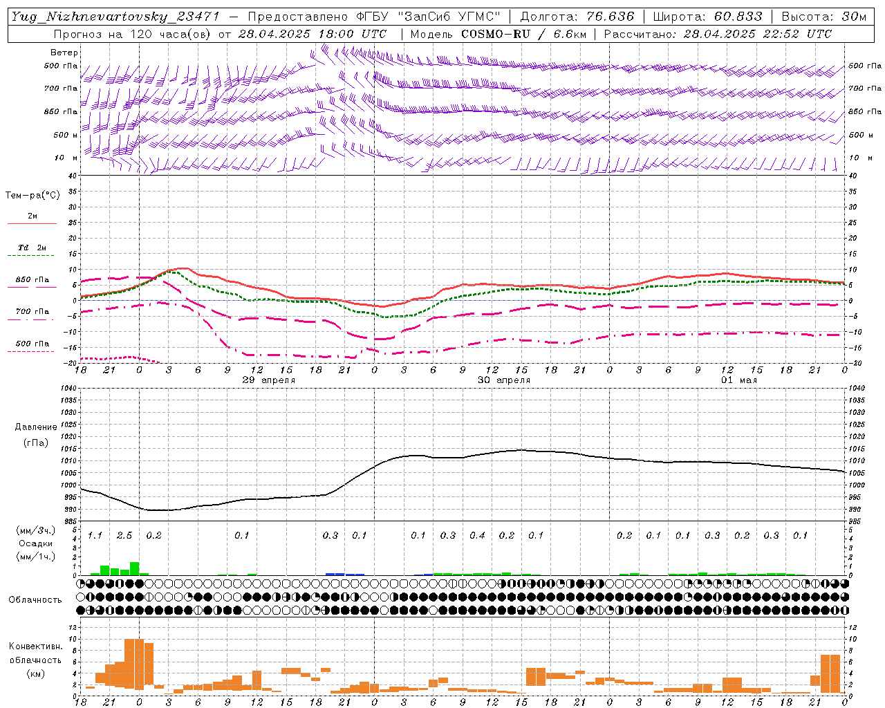Viewport: 885px width, 708px height.
Task: Click the Осадки precipitation label
Action: point(35,543)
